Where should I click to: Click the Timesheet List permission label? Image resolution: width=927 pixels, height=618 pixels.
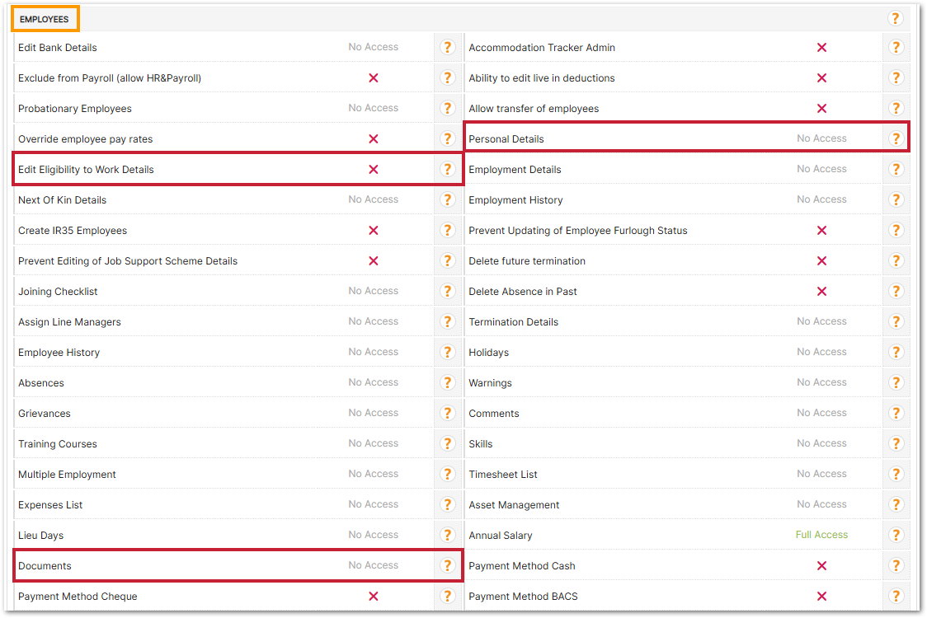tap(503, 475)
